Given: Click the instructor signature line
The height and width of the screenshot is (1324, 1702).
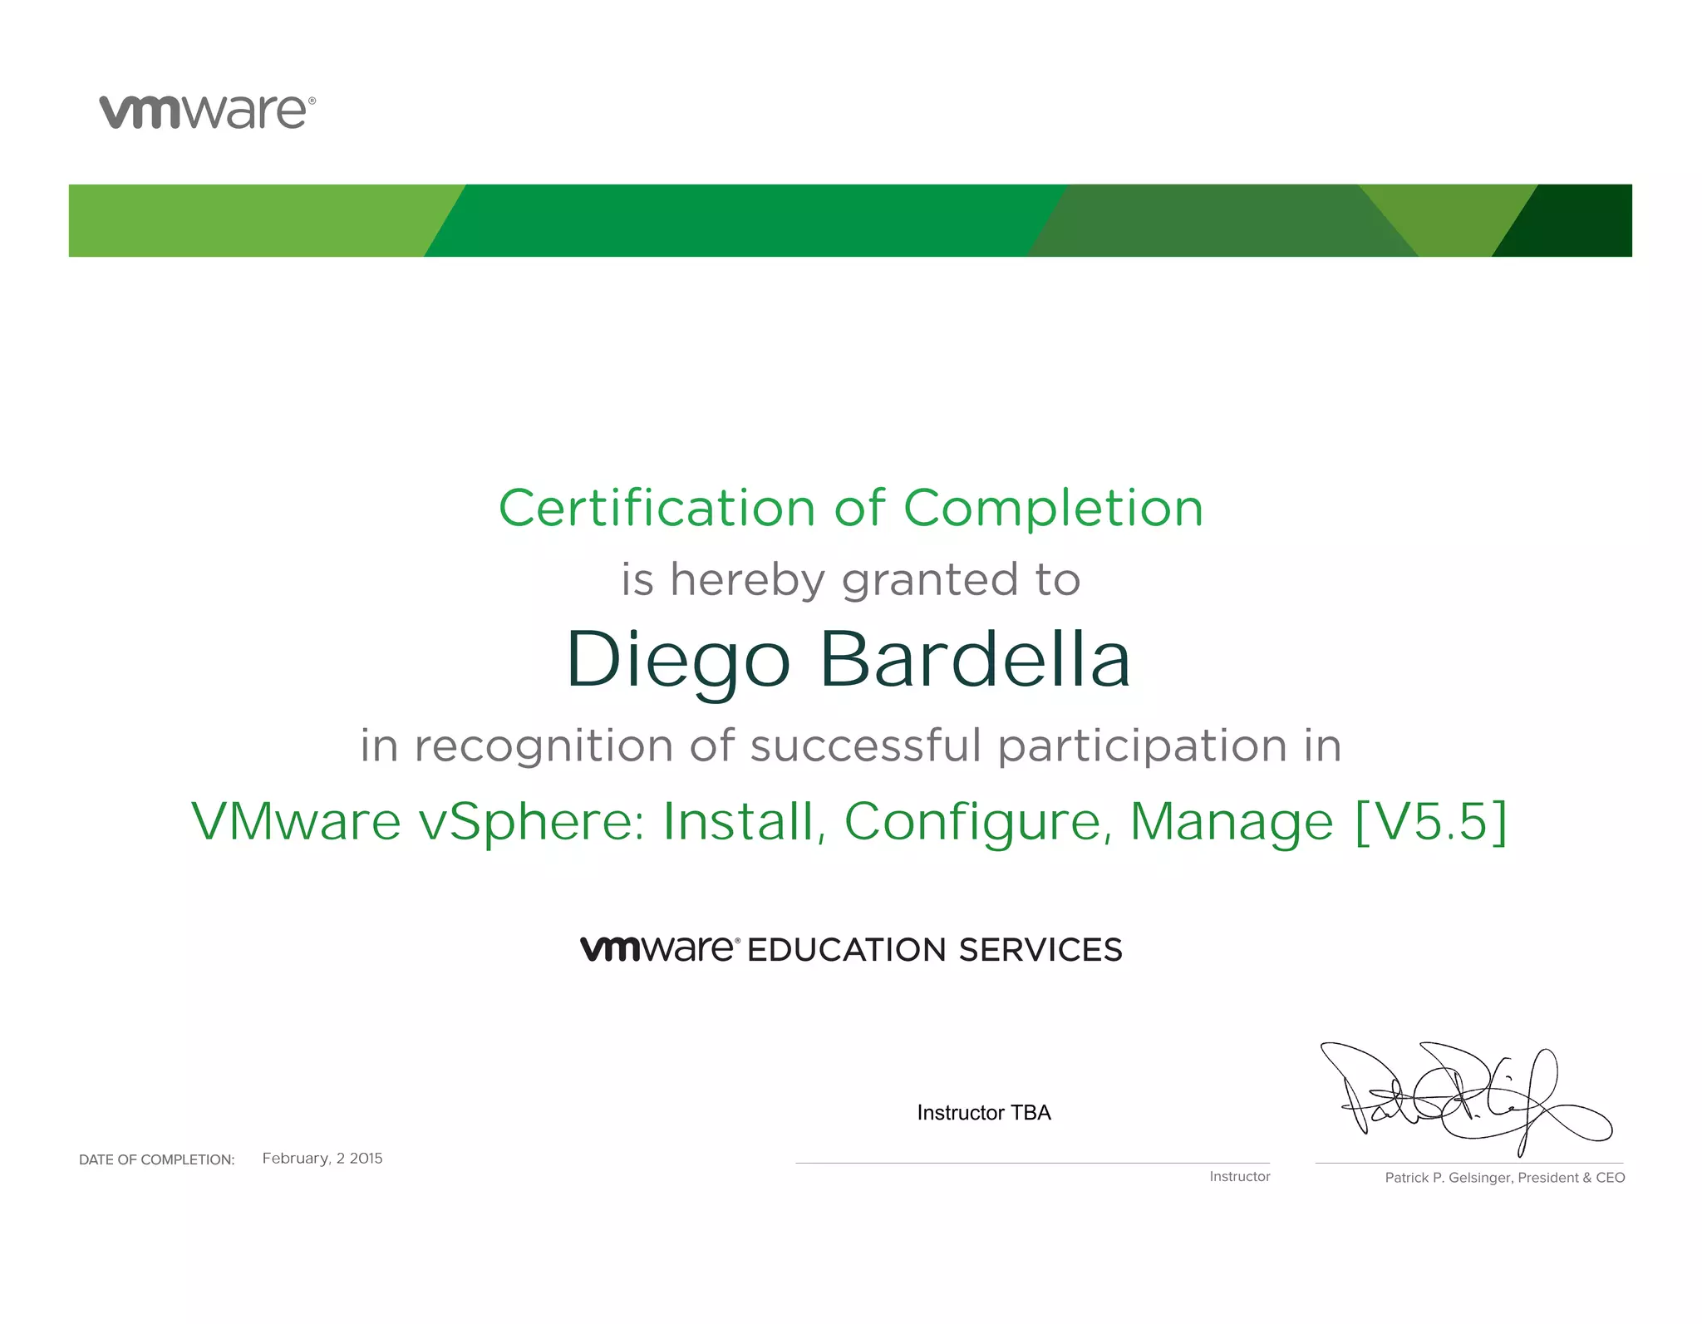Looking at the screenshot, I should (x=1032, y=1163).
